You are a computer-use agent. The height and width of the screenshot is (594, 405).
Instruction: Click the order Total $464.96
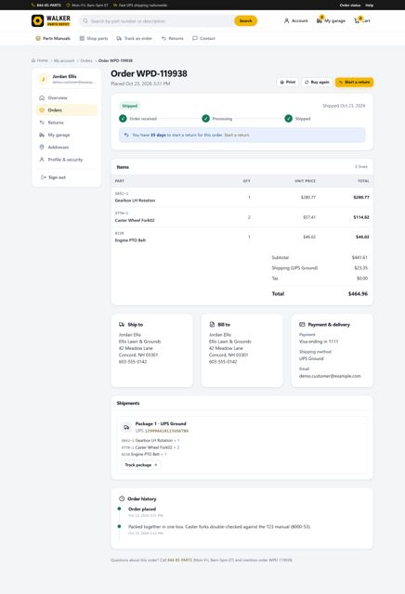[x=358, y=293]
